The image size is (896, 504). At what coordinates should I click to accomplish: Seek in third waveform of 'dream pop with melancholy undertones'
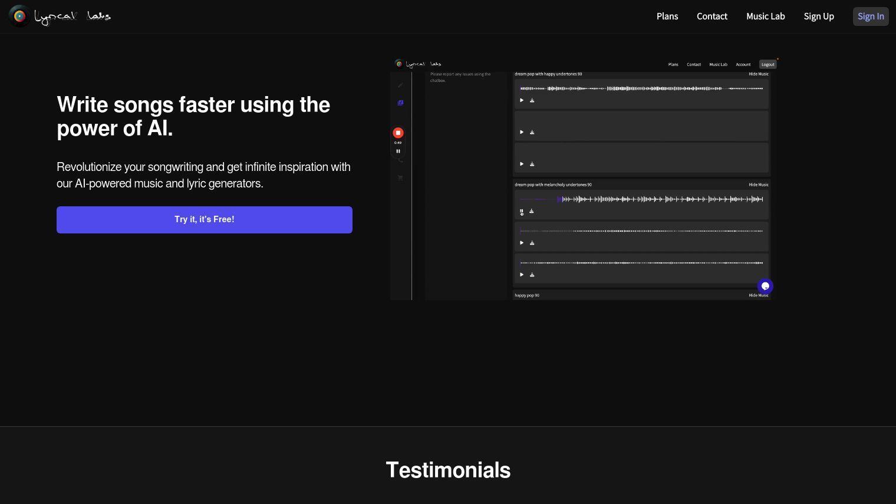[641, 263]
